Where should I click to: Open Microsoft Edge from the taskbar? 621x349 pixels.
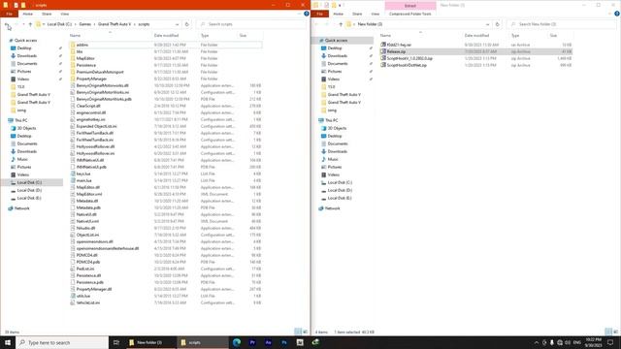click(237, 342)
